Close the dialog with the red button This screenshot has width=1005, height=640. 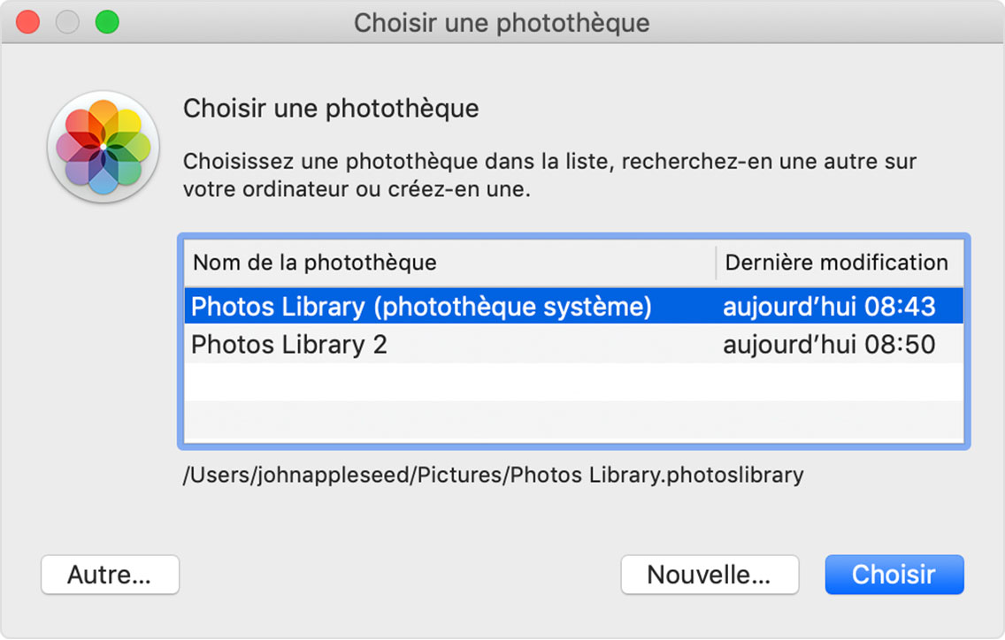point(28,22)
